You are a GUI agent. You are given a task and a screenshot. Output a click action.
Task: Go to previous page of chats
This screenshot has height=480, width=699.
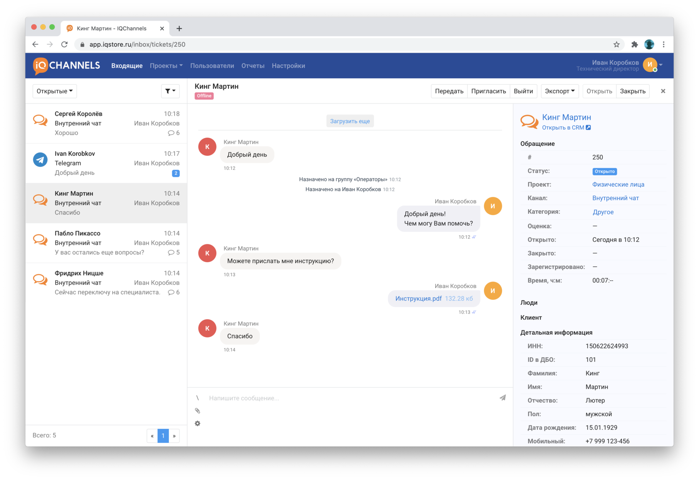click(x=152, y=436)
